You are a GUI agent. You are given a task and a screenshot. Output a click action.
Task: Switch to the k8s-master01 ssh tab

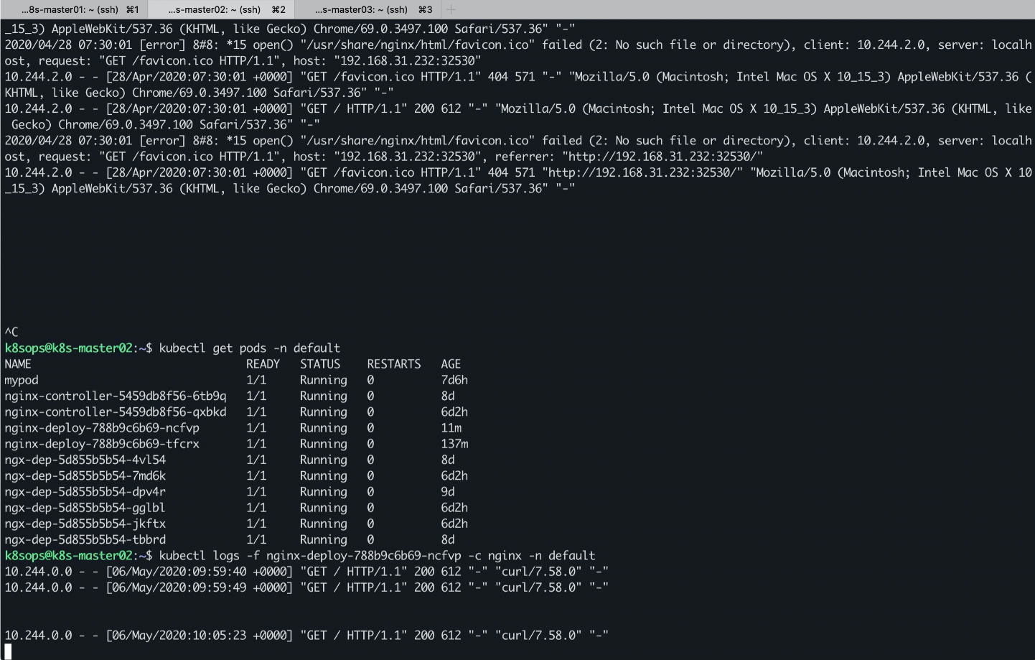pos(75,9)
